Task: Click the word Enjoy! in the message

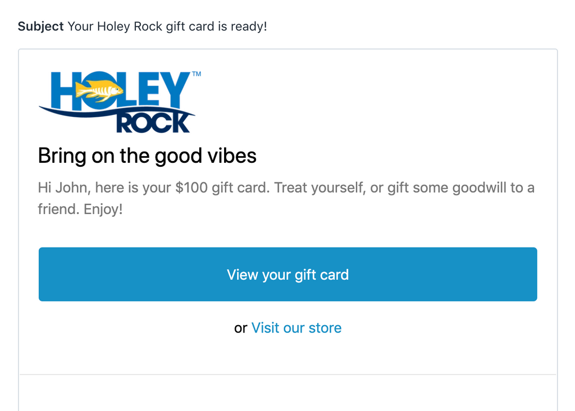Action: 103,209
